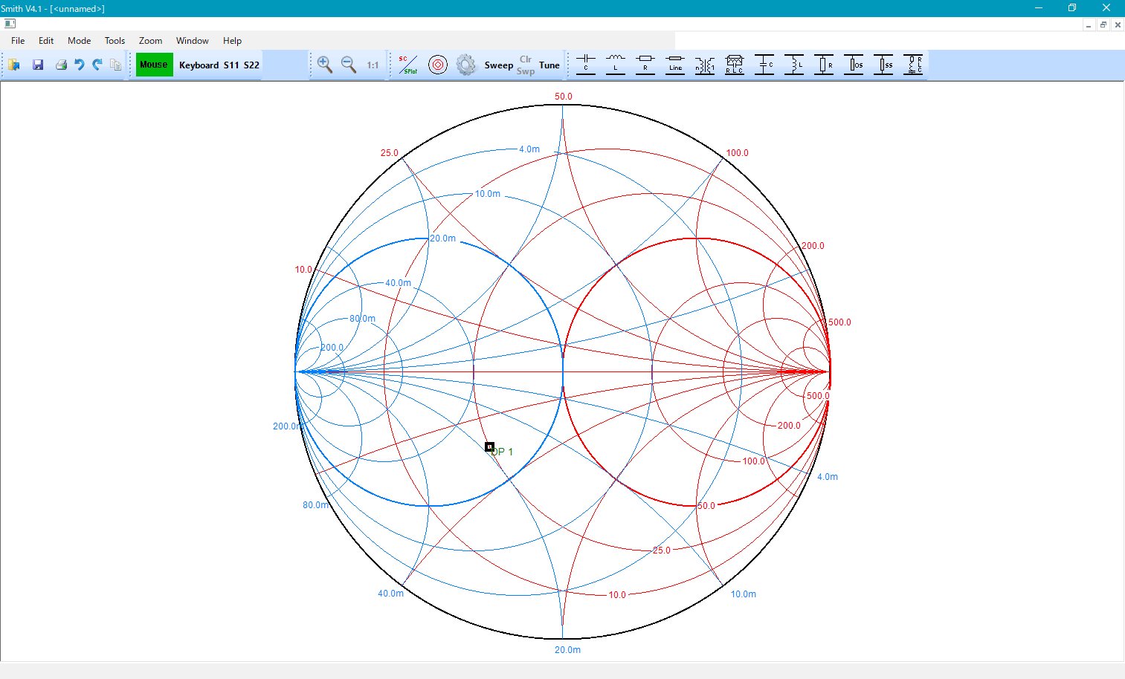This screenshot has height=679, width=1125.
Task: Open the circles target icon
Action: tap(438, 65)
